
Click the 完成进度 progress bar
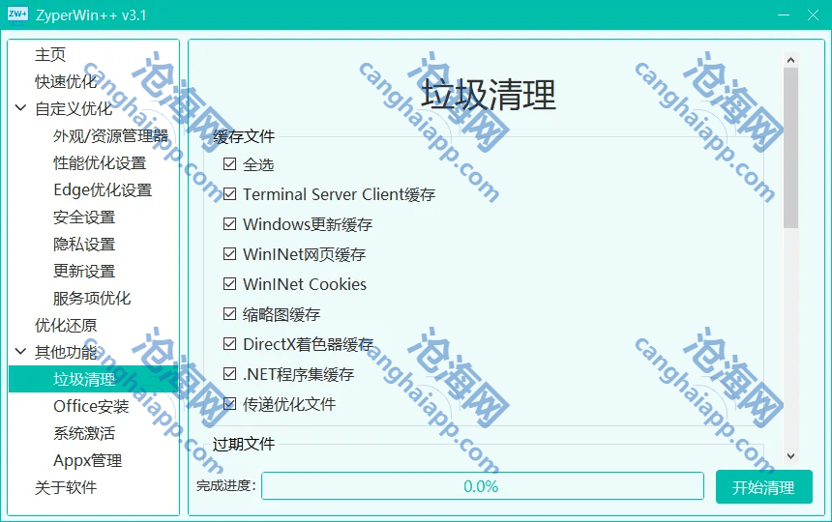point(482,486)
